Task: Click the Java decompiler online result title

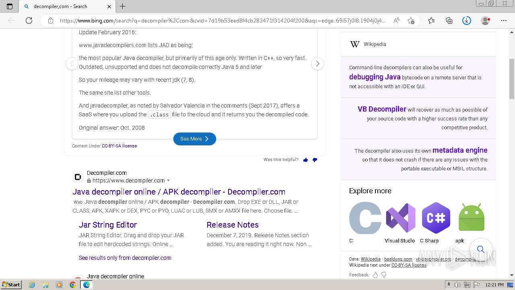Action: tap(115, 276)
